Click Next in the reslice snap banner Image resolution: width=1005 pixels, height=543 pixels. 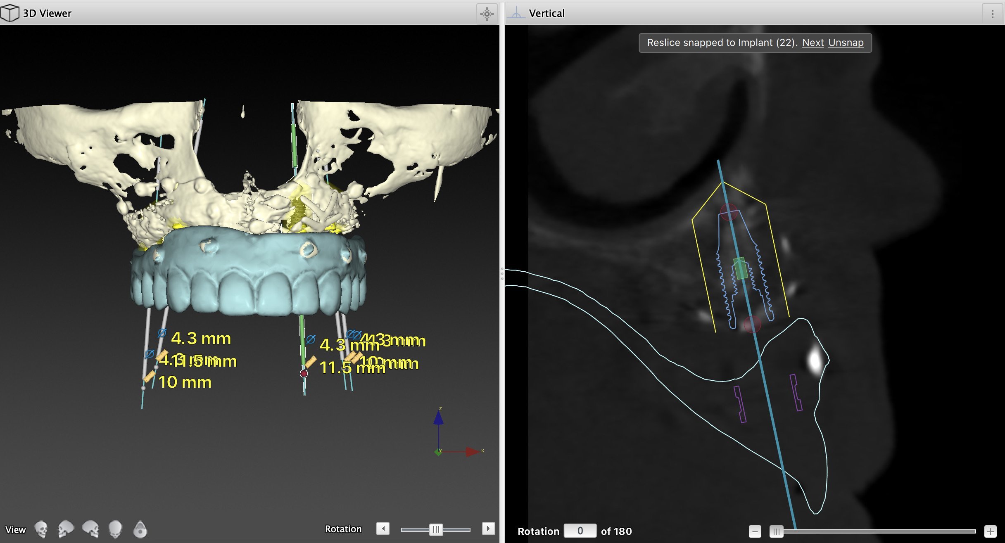tap(813, 43)
